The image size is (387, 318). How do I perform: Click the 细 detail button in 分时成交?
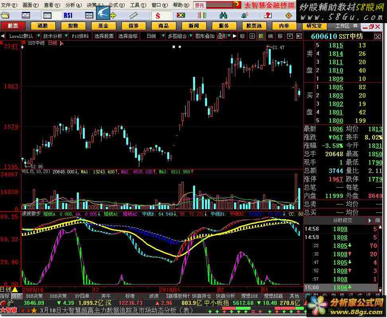377,220
